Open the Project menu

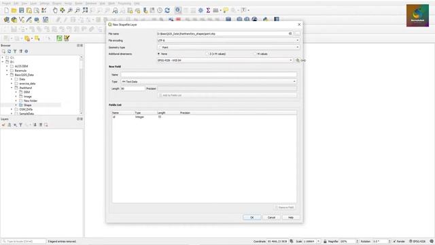6,3
